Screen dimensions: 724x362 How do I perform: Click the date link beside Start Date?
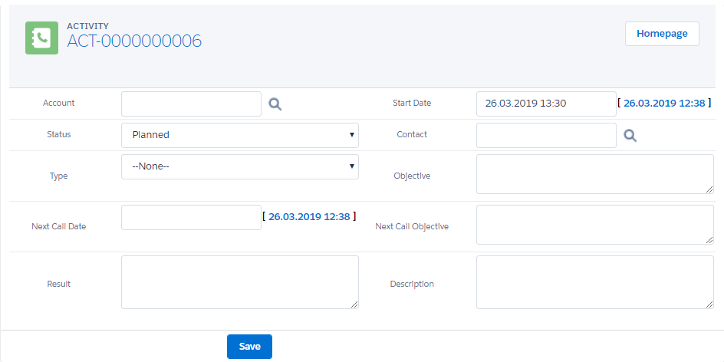tap(663, 104)
